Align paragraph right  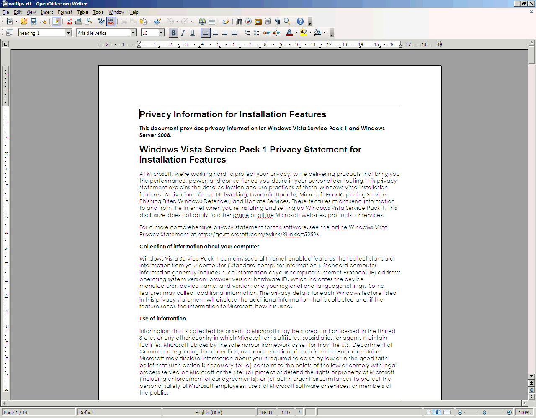[x=225, y=33]
